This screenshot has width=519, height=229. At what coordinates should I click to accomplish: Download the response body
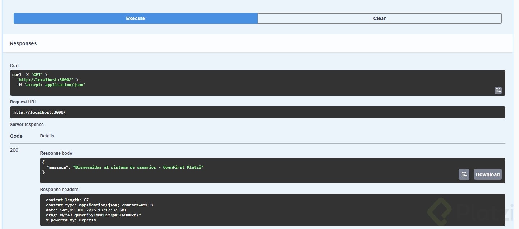(487, 174)
